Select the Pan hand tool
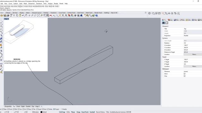This screenshot has width=202, height=113. [26, 15]
